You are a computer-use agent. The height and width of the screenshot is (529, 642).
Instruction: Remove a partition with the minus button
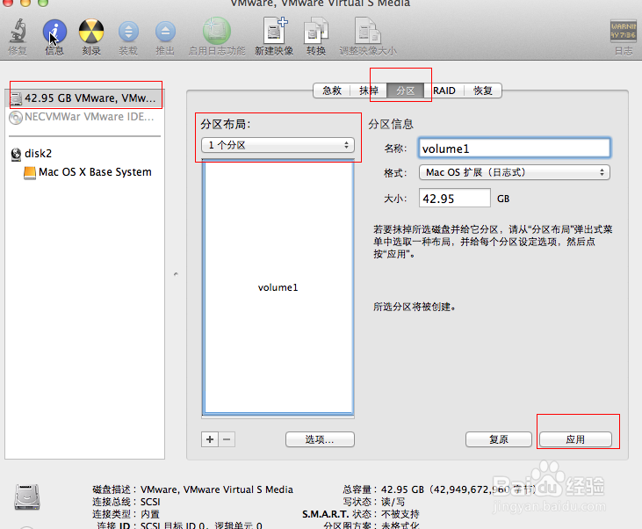(227, 439)
